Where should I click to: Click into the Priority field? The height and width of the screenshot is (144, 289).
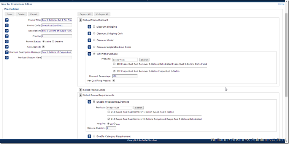click(57, 36)
